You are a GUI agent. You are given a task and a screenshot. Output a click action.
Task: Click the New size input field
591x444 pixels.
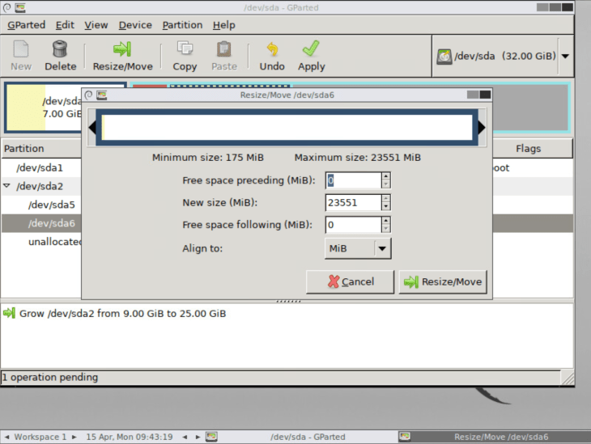point(353,203)
